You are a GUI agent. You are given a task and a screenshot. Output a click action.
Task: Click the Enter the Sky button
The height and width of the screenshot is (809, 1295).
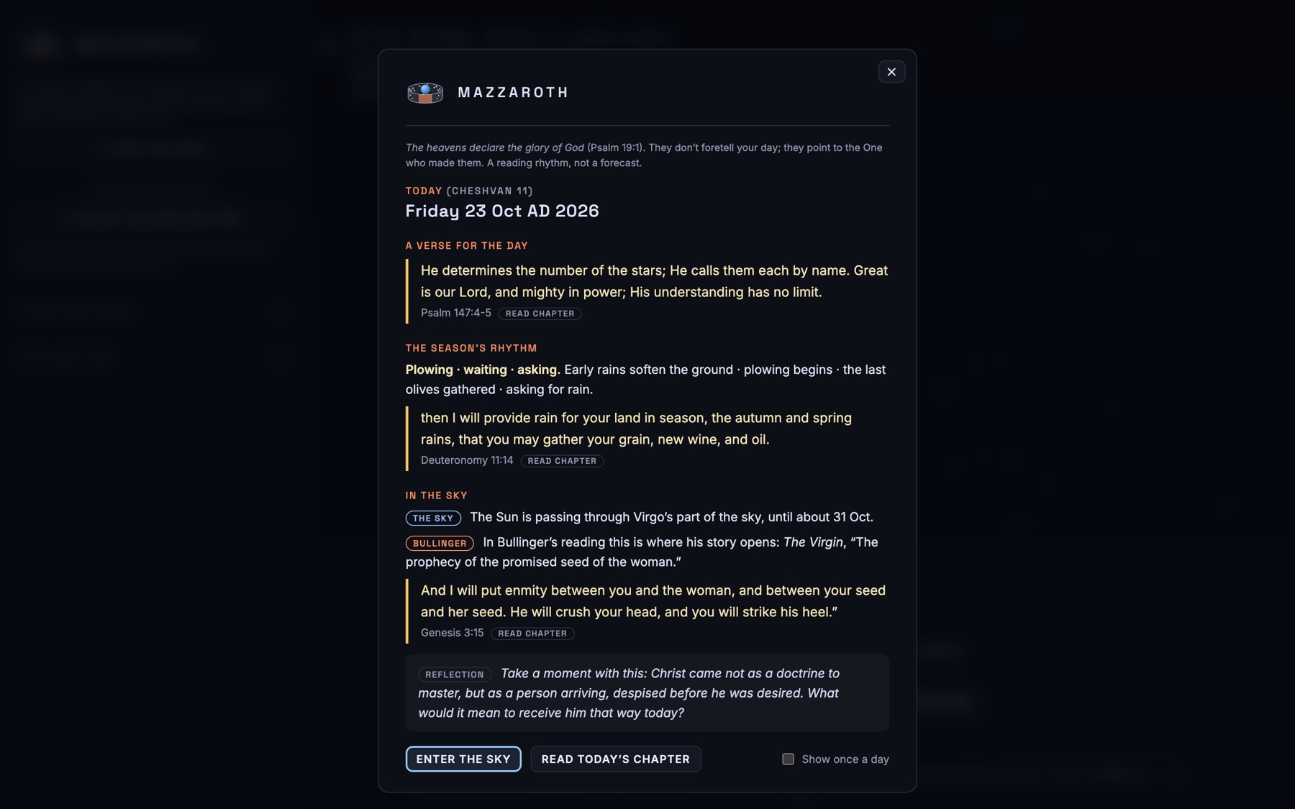(x=463, y=759)
